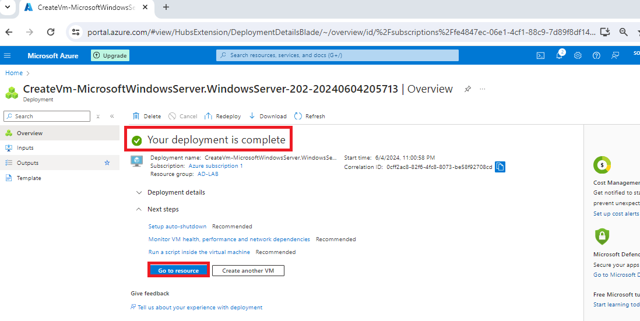This screenshot has height=321, width=640.
Task: Favorite the Outputs menu item star
Action: click(107, 163)
